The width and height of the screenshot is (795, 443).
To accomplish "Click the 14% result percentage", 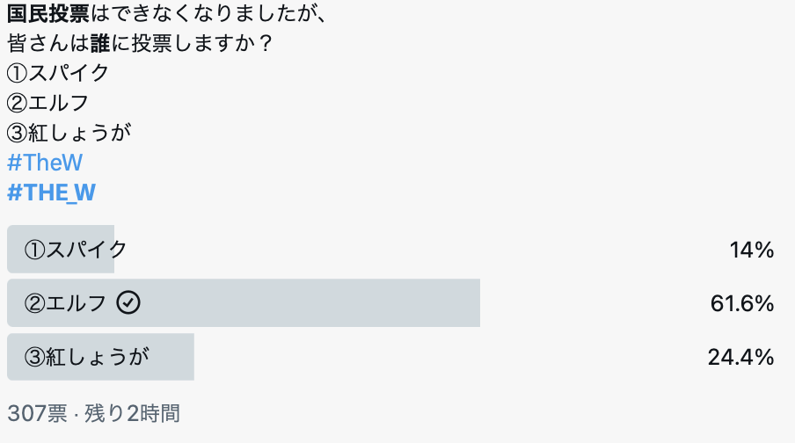I will click(x=751, y=251).
